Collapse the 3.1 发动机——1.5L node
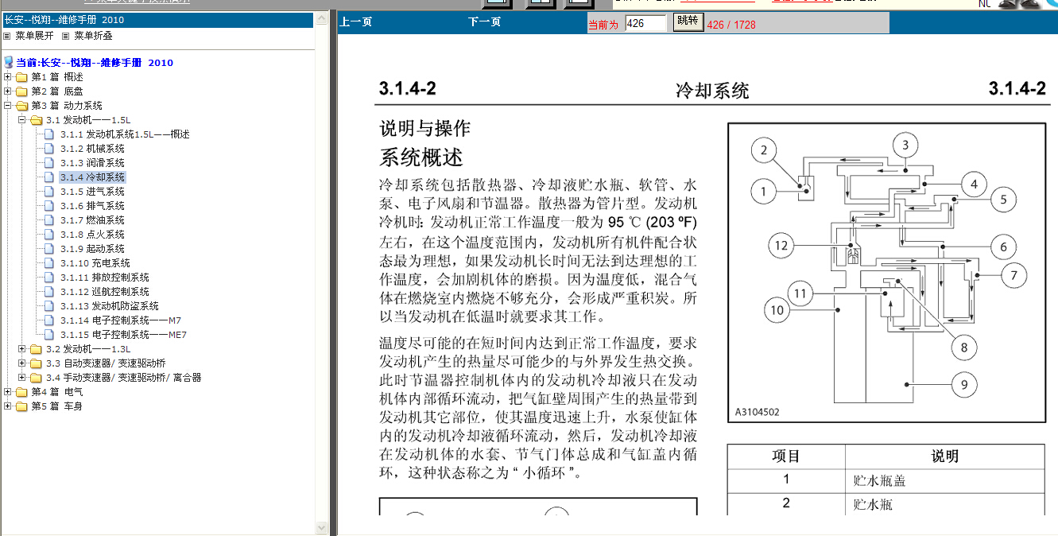1058x536 pixels. pyautogui.click(x=22, y=120)
